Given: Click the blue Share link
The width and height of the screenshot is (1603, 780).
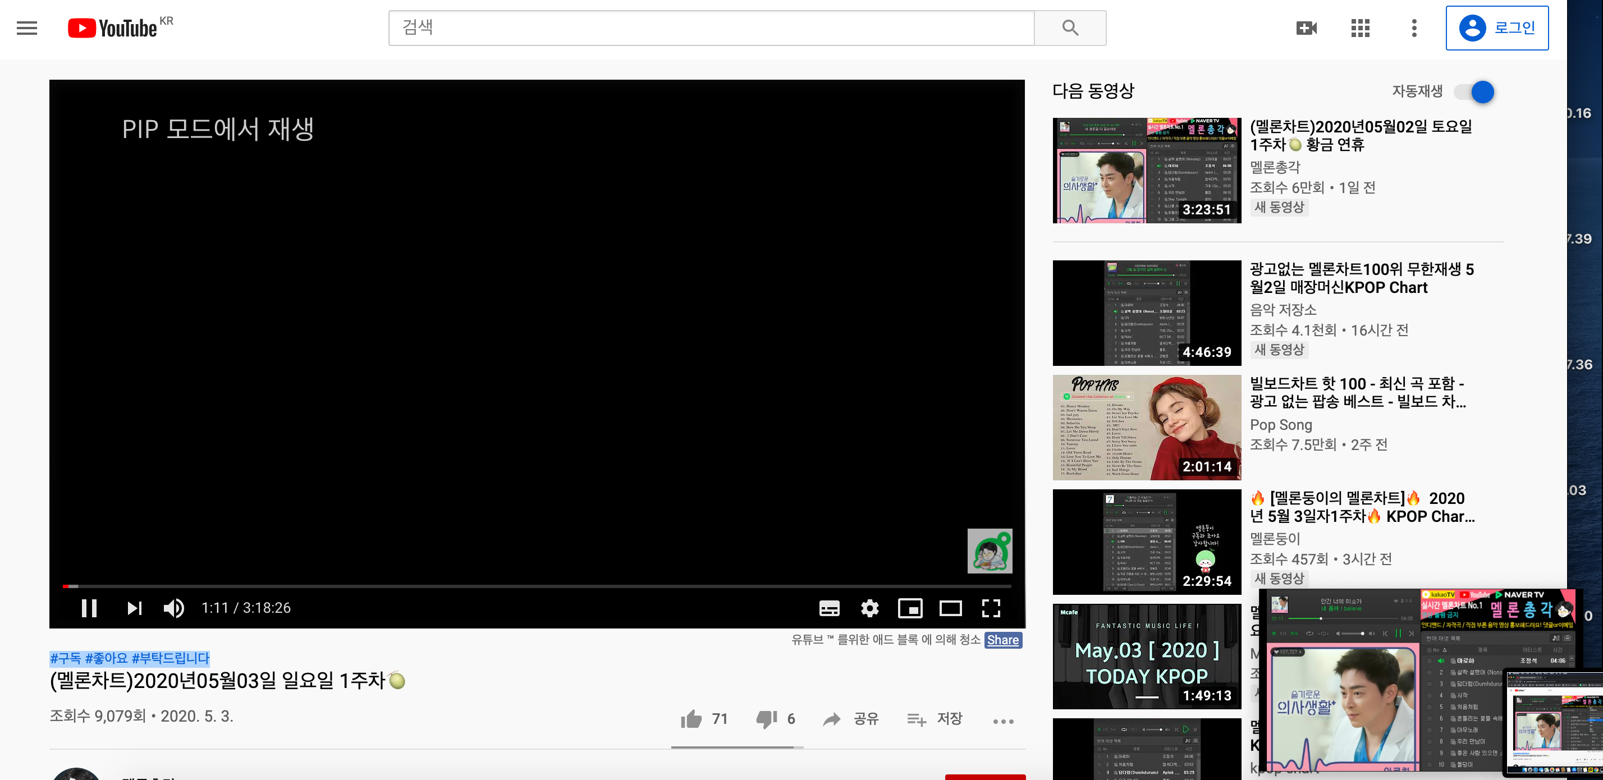Looking at the screenshot, I should point(1002,639).
